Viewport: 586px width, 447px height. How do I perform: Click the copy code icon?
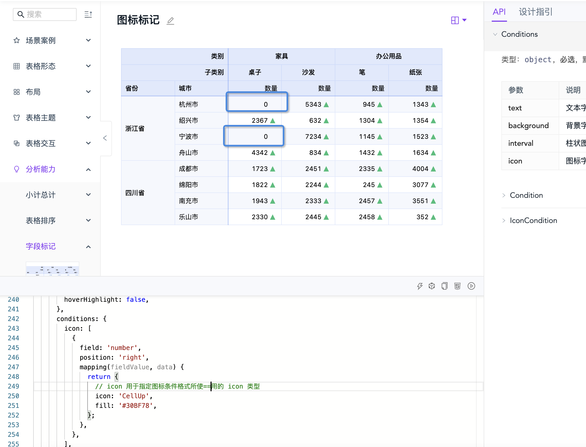445,286
